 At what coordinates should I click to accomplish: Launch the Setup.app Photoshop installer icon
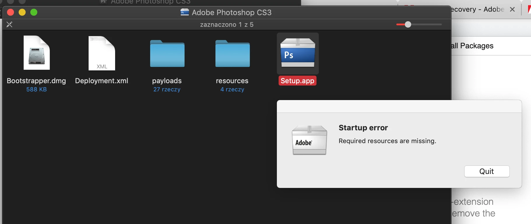298,53
